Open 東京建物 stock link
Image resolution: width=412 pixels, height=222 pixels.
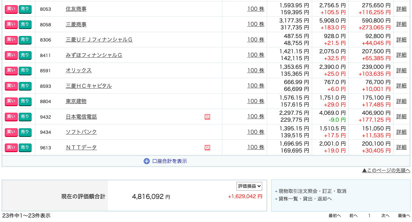(x=76, y=101)
